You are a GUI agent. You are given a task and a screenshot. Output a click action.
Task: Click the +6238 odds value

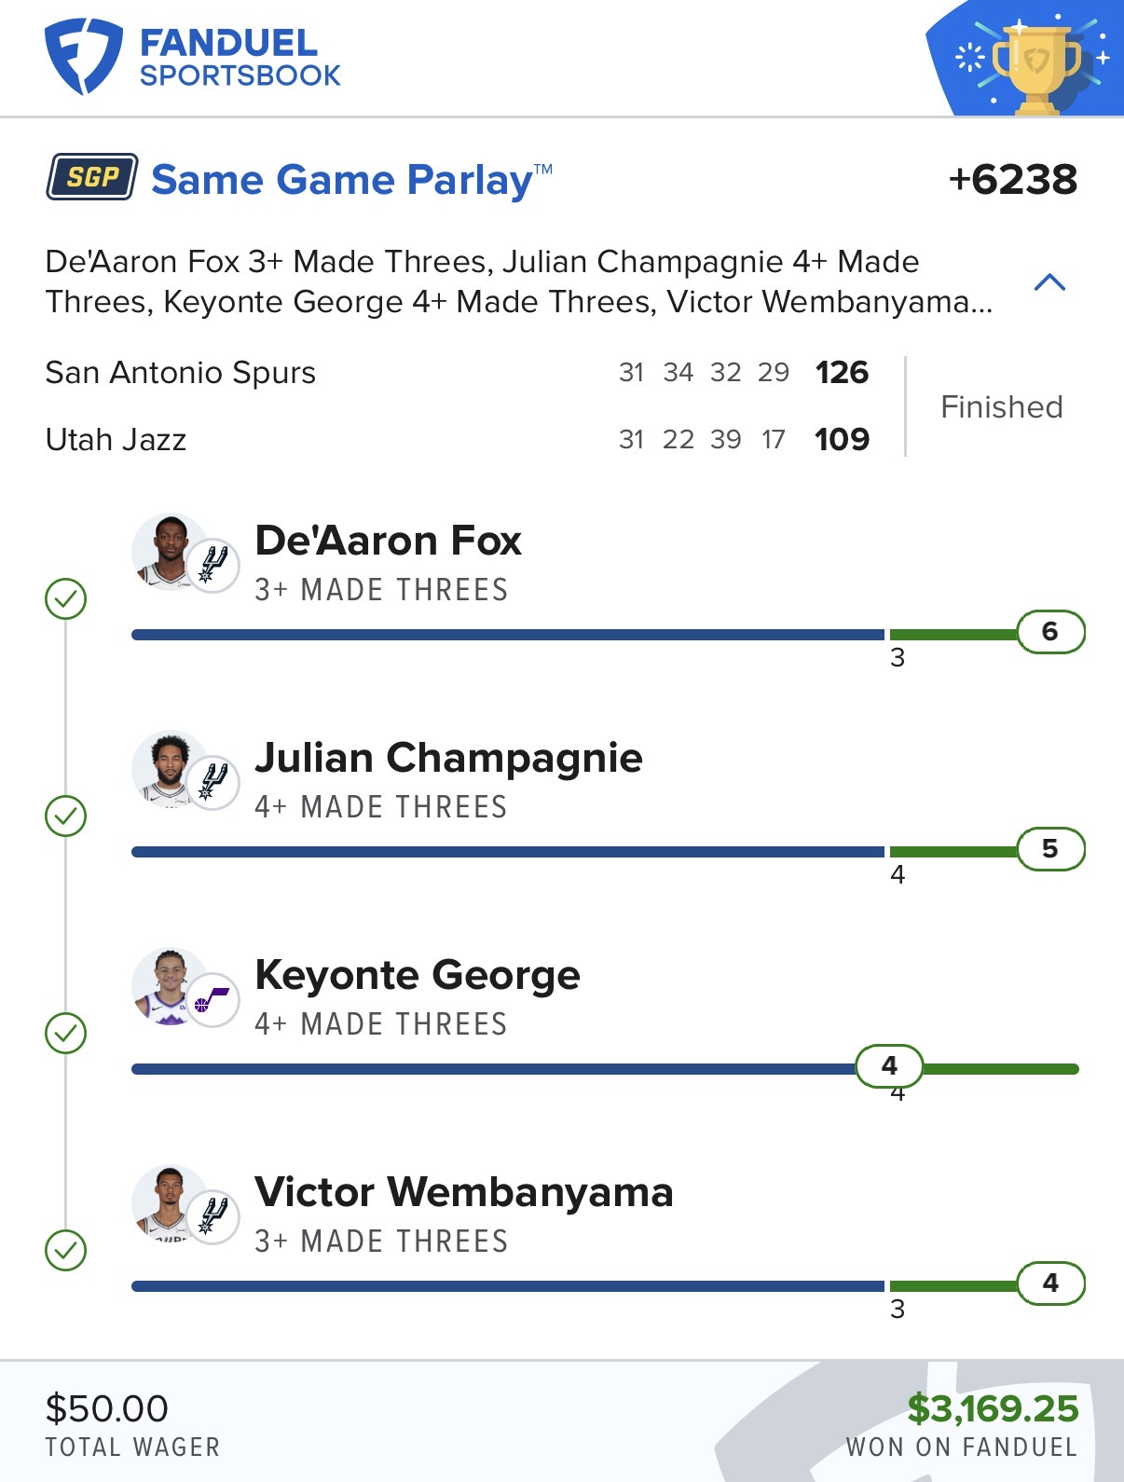[x=1012, y=180]
